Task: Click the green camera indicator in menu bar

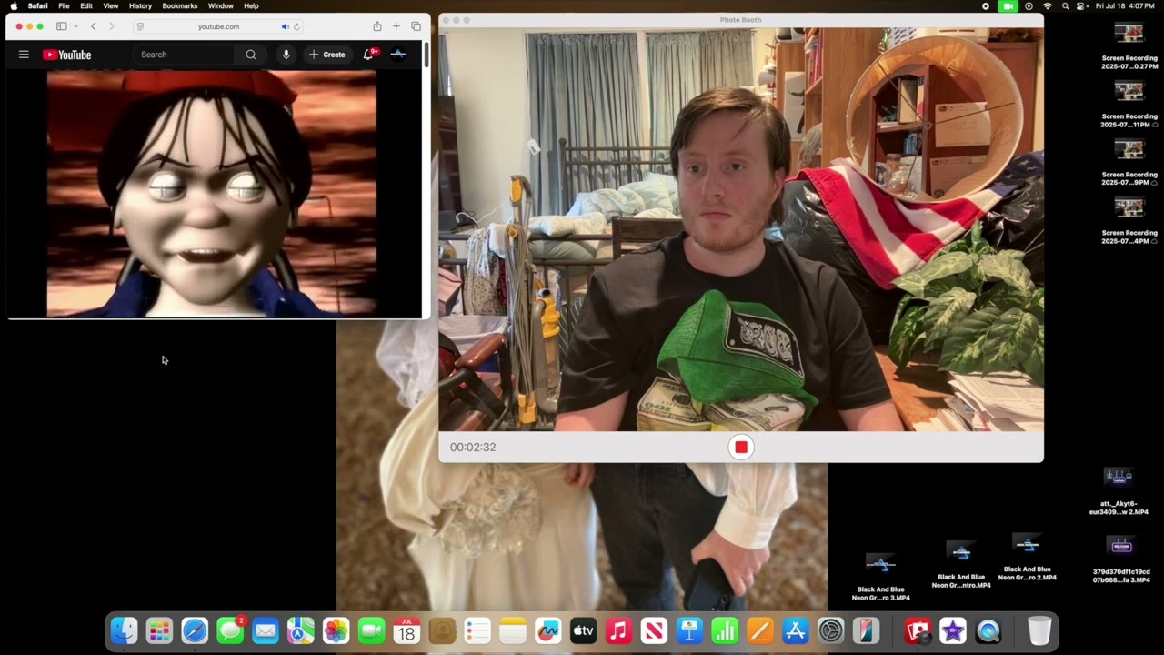Action: tap(1008, 5)
